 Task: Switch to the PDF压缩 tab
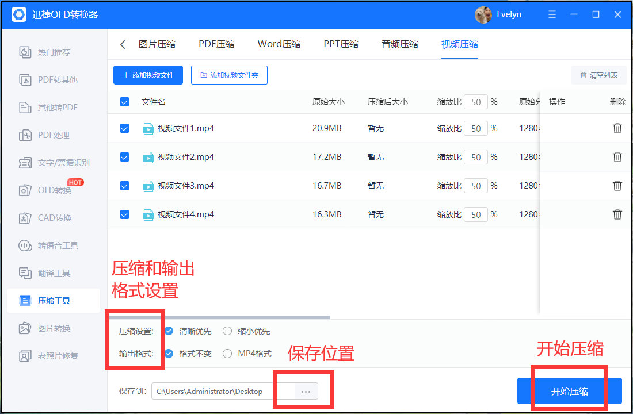216,44
